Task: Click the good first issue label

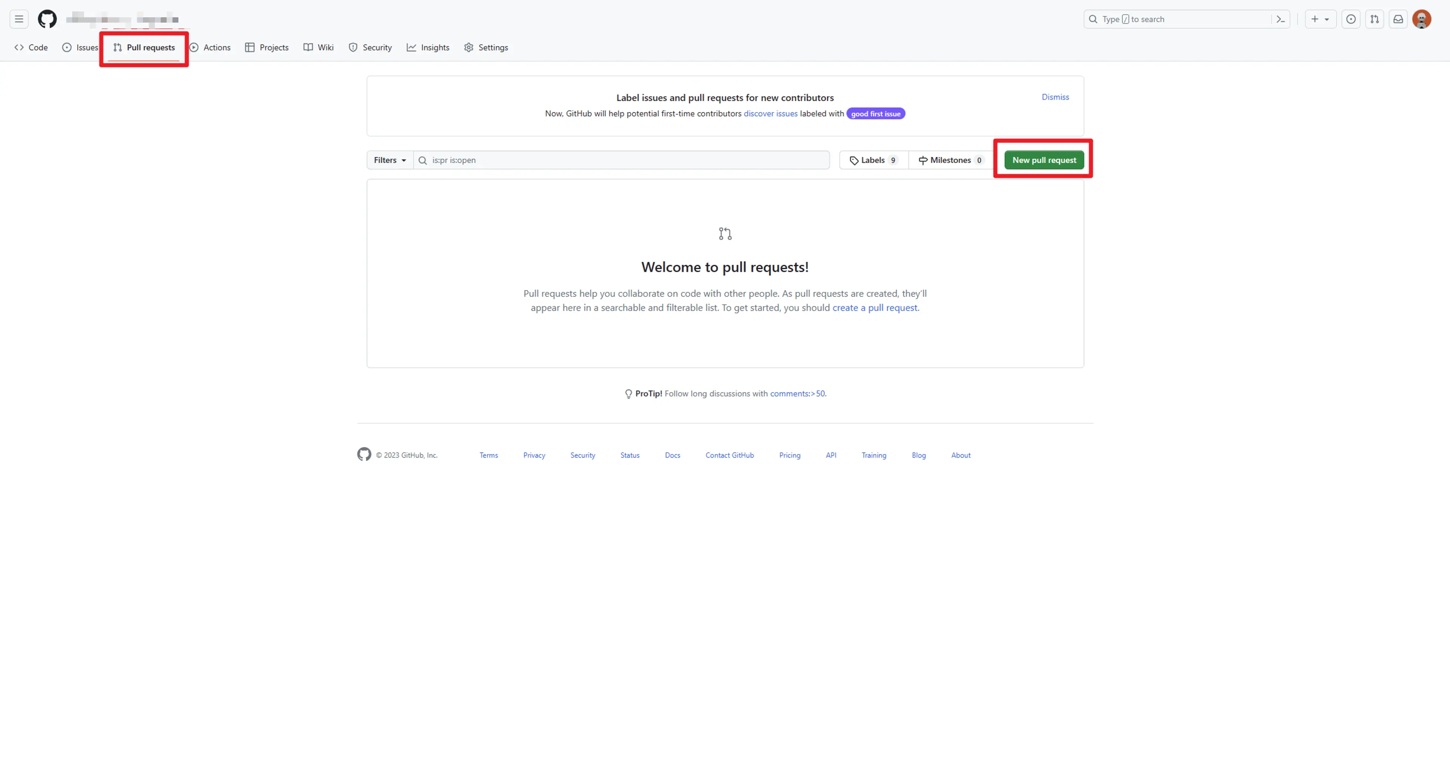Action: [x=875, y=114]
